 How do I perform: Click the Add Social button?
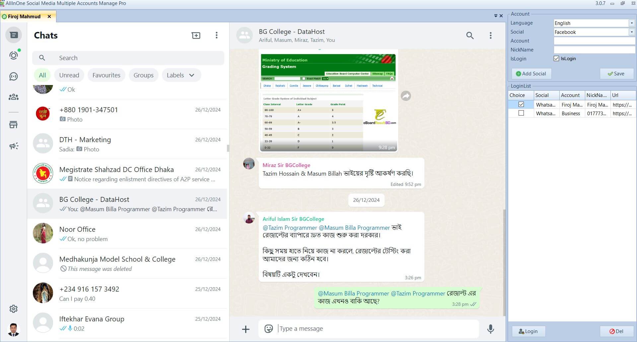(x=531, y=74)
